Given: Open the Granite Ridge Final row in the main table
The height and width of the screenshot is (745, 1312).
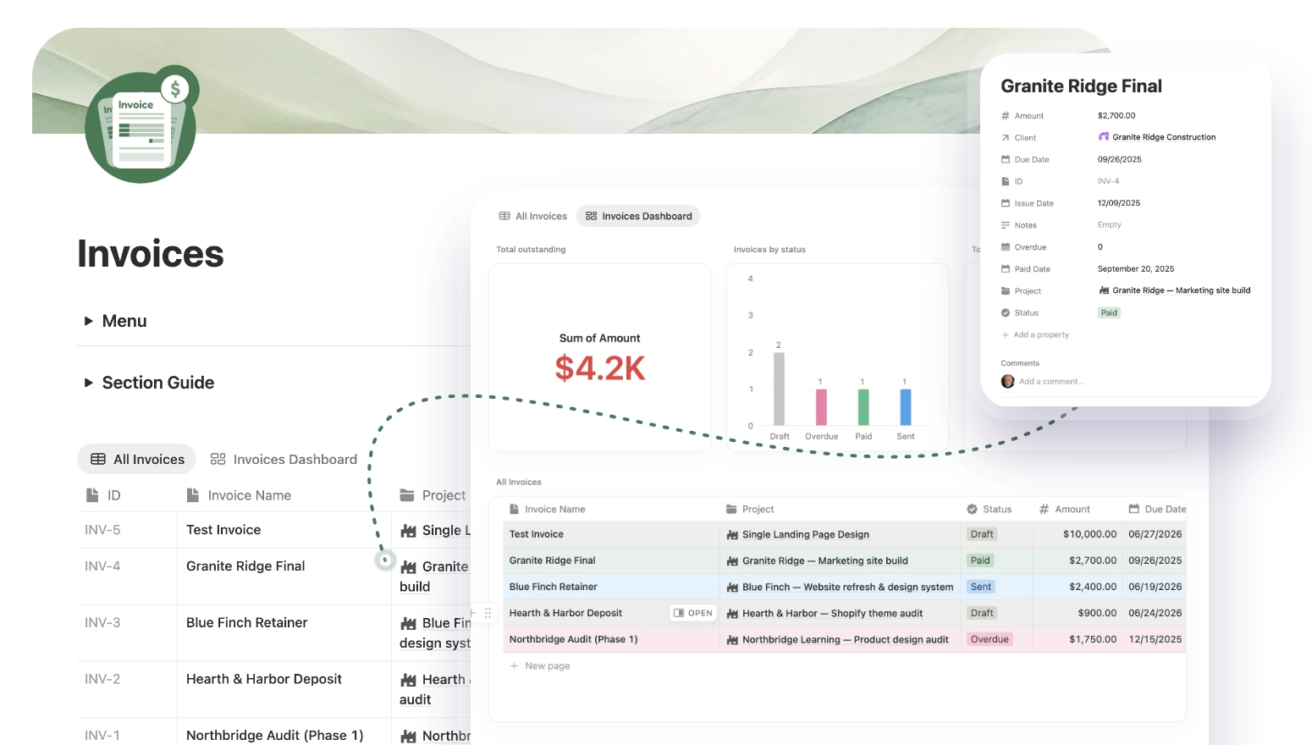Looking at the screenshot, I should coord(245,566).
